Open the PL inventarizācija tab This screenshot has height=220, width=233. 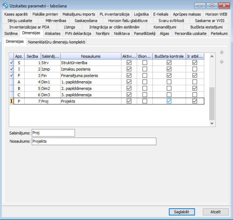click(114, 14)
